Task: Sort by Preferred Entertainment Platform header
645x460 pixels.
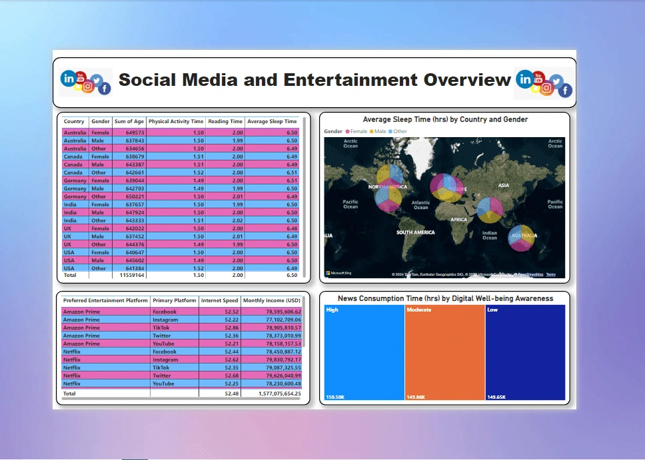Action: pyautogui.click(x=105, y=300)
